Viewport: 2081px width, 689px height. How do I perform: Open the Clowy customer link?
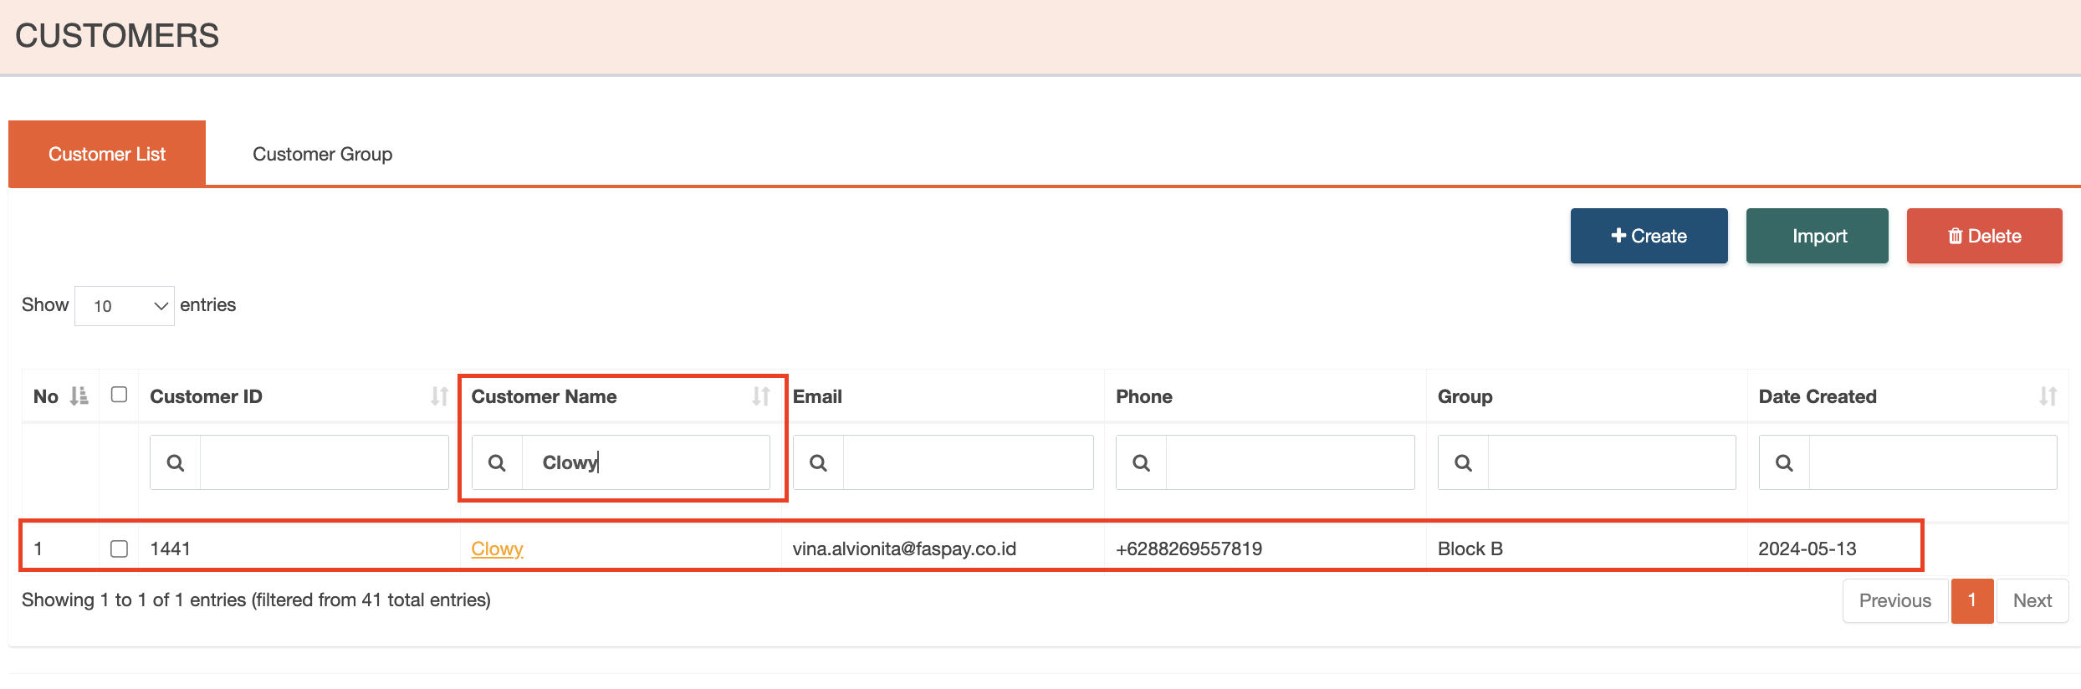pos(497,549)
